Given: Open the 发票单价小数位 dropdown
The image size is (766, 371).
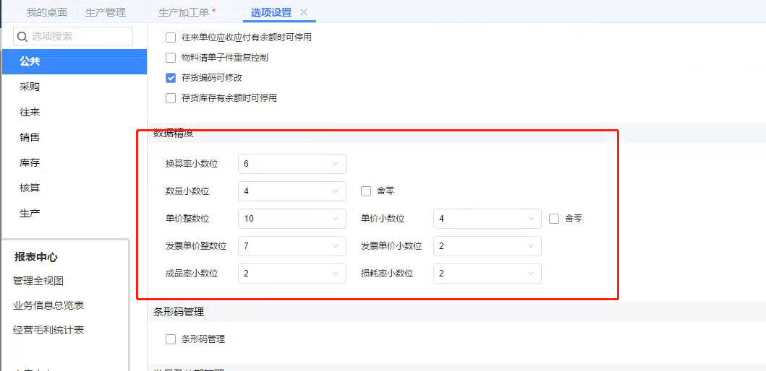Looking at the screenshot, I should 487,246.
